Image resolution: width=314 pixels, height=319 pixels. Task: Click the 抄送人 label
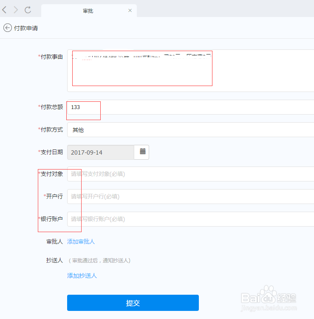pos(55,260)
